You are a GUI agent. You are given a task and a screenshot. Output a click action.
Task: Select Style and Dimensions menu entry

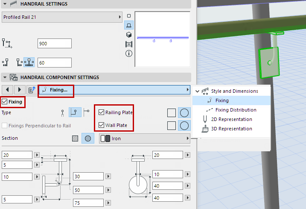[x=235, y=91]
